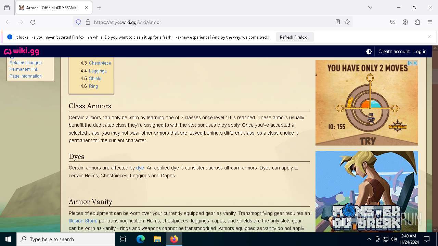Bookmark this page with the star

point(347,22)
